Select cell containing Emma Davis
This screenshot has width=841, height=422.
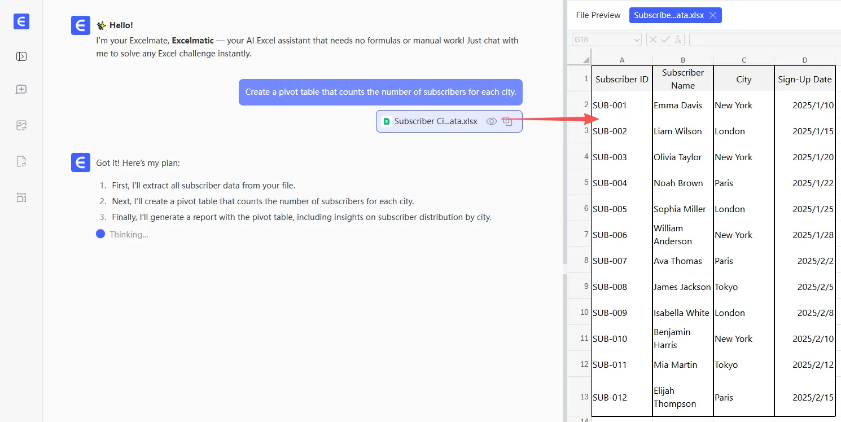coord(682,105)
